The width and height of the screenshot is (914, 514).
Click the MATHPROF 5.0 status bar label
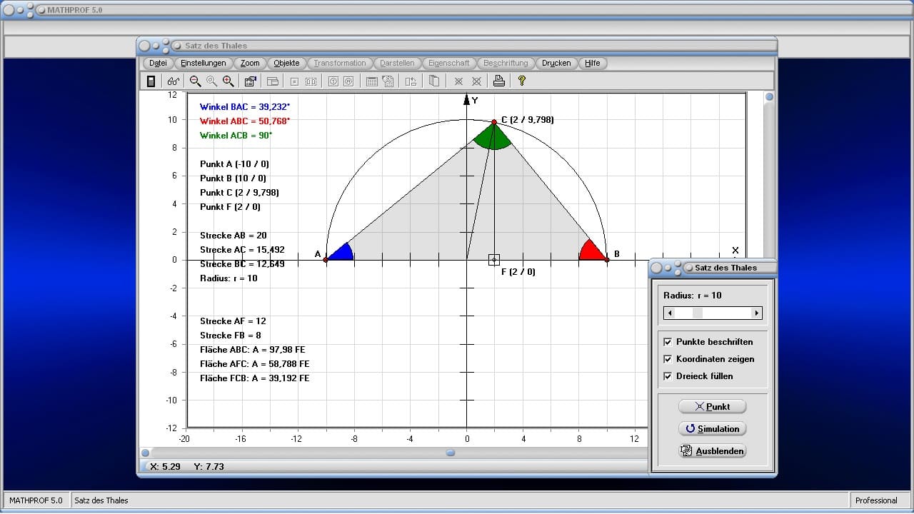(x=36, y=500)
